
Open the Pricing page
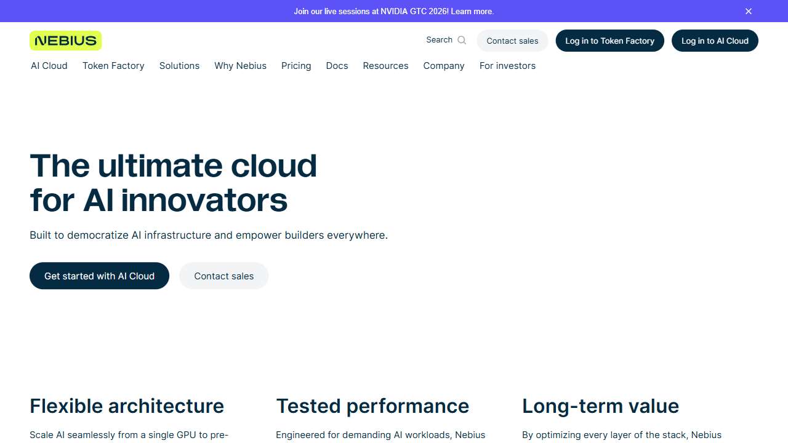pos(296,66)
